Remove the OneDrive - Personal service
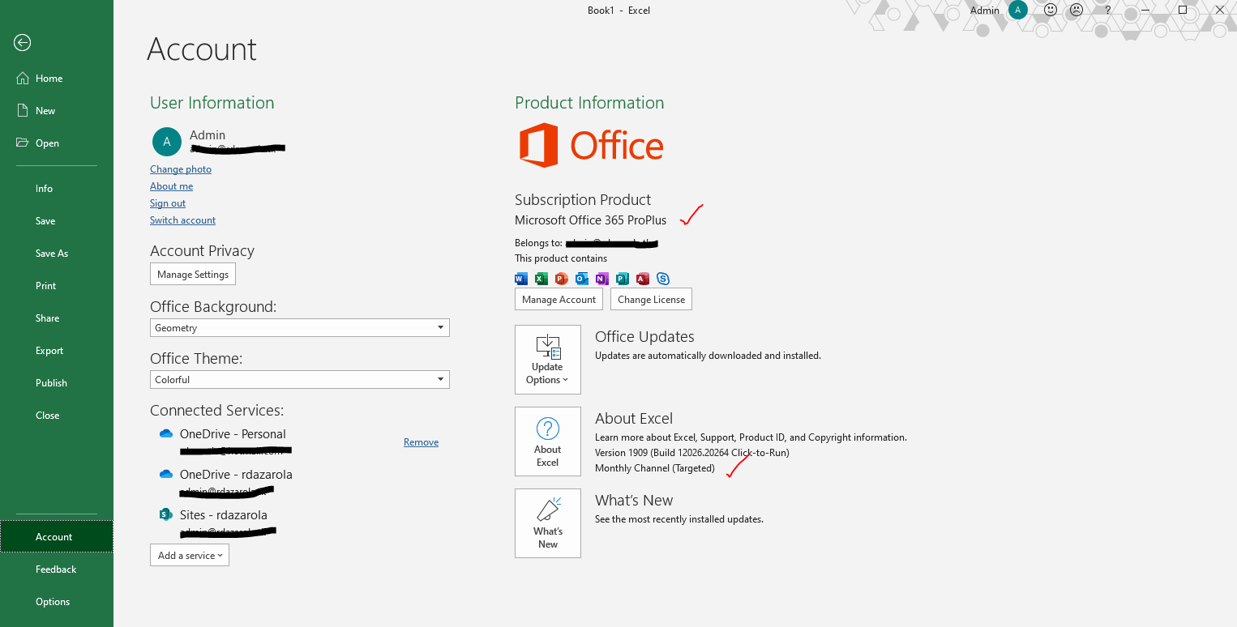Image resolution: width=1237 pixels, height=627 pixels. coord(421,442)
